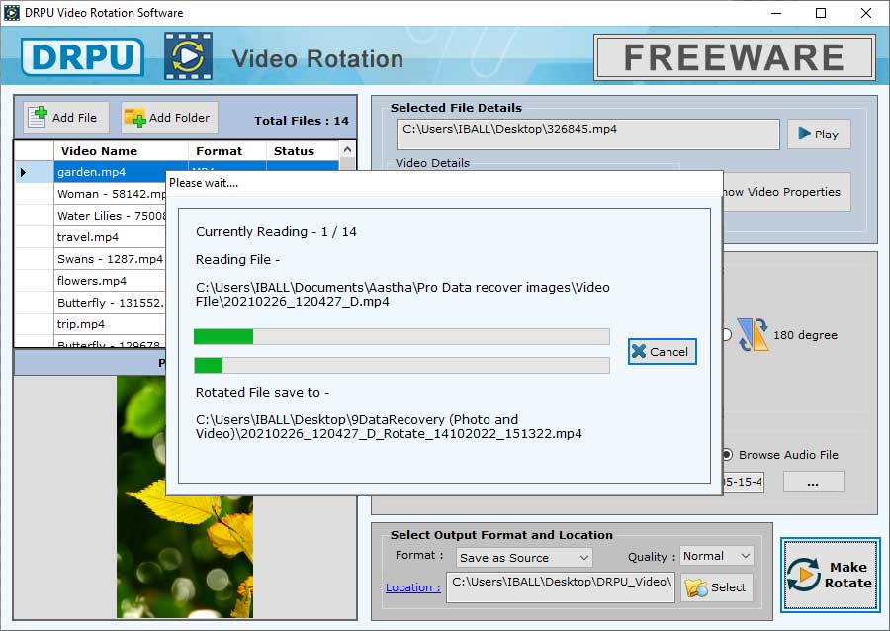Click the Add File button
Image resolution: width=890 pixels, height=631 pixels.
coord(66,118)
